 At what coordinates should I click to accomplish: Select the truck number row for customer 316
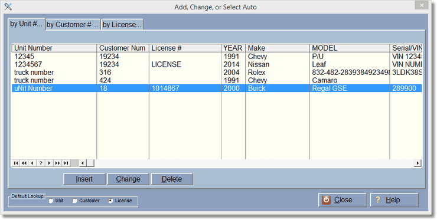(217, 73)
